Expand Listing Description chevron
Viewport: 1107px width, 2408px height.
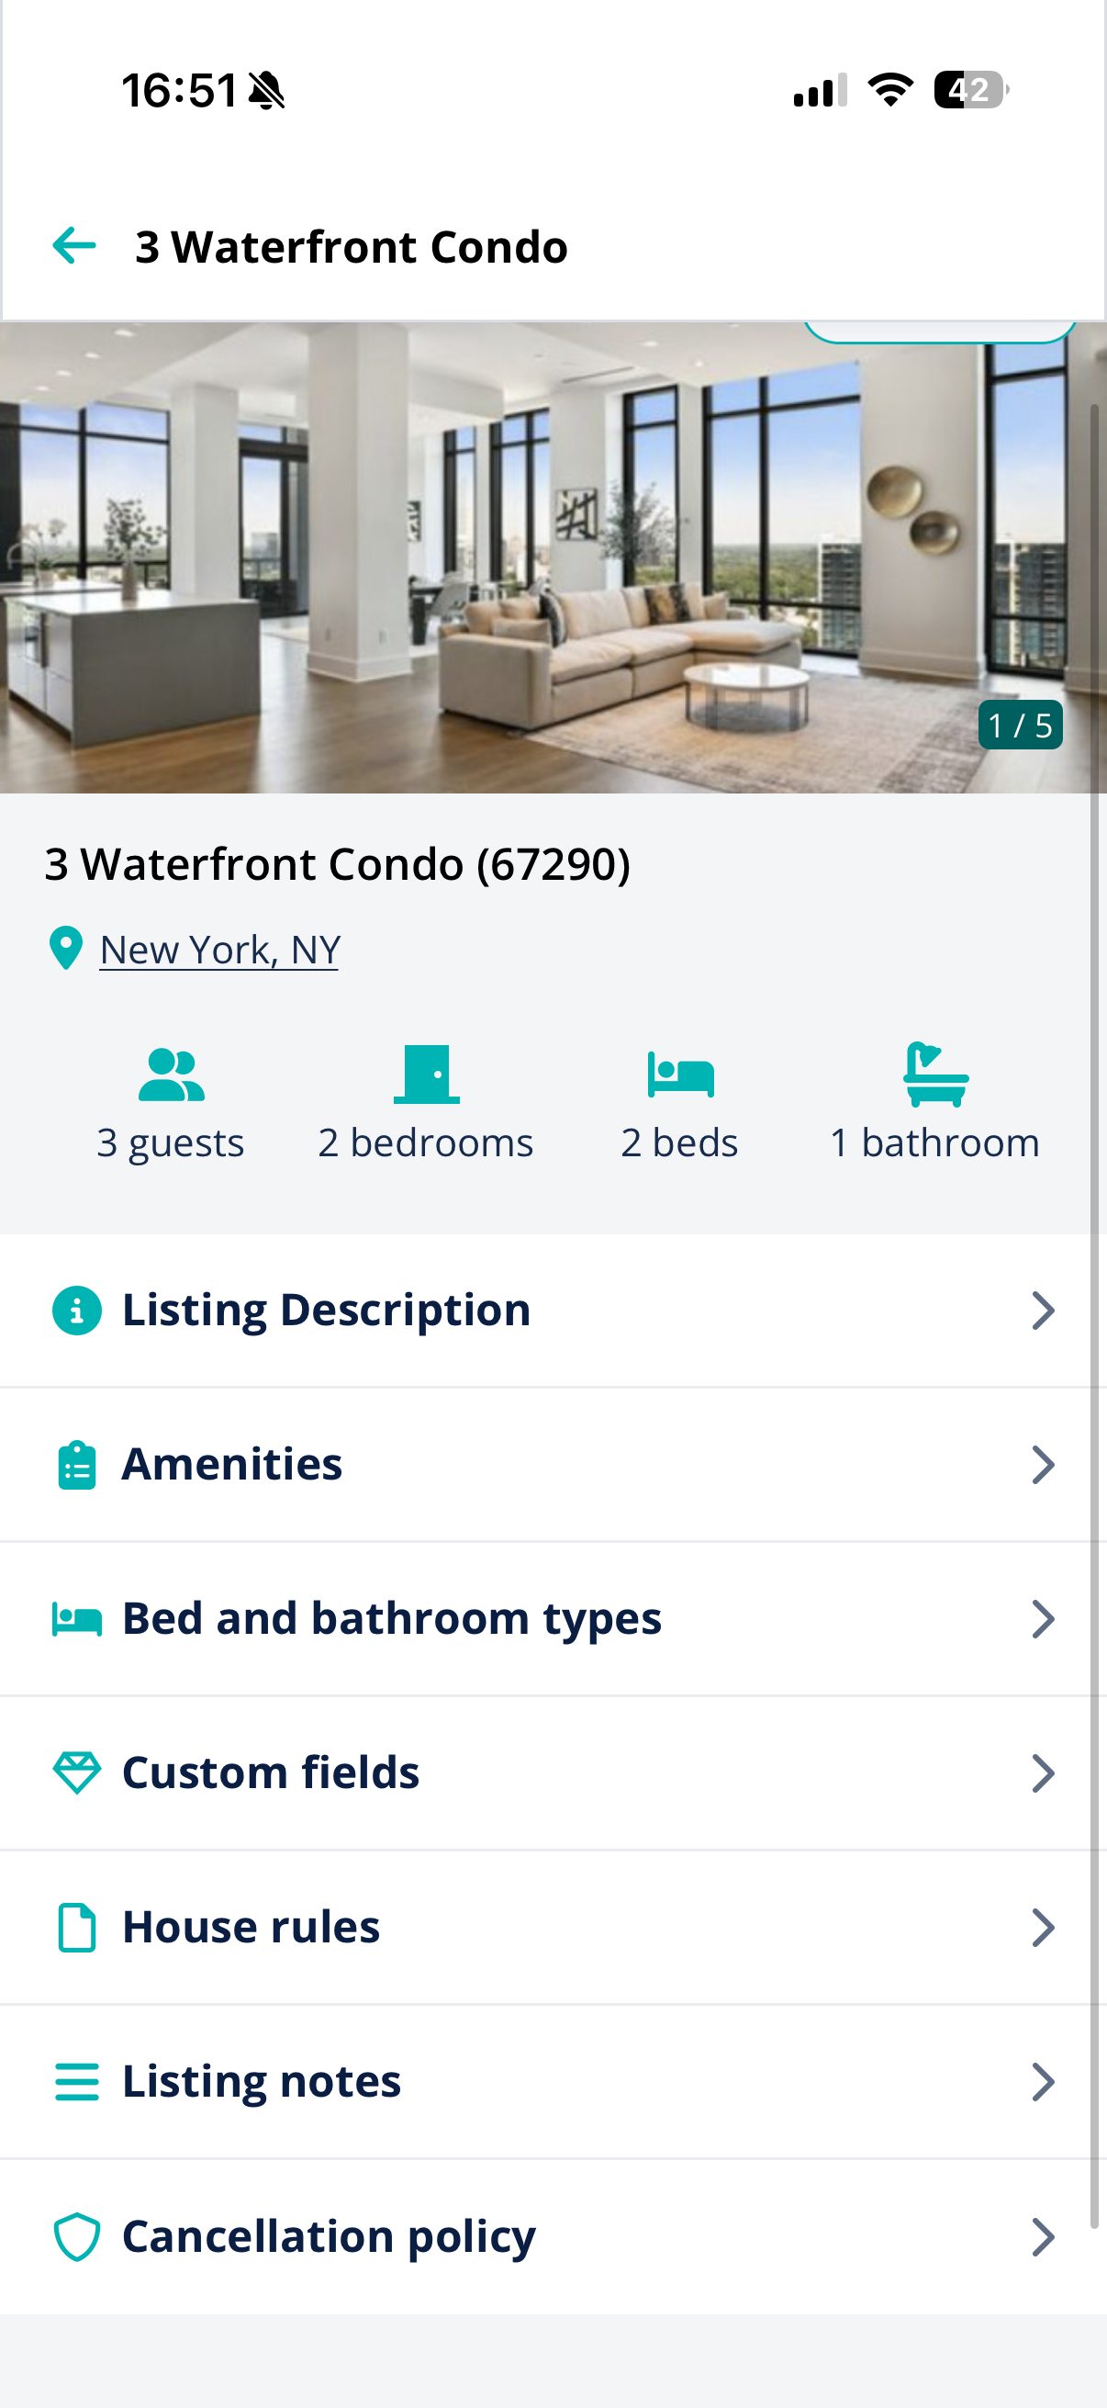click(x=1043, y=1310)
